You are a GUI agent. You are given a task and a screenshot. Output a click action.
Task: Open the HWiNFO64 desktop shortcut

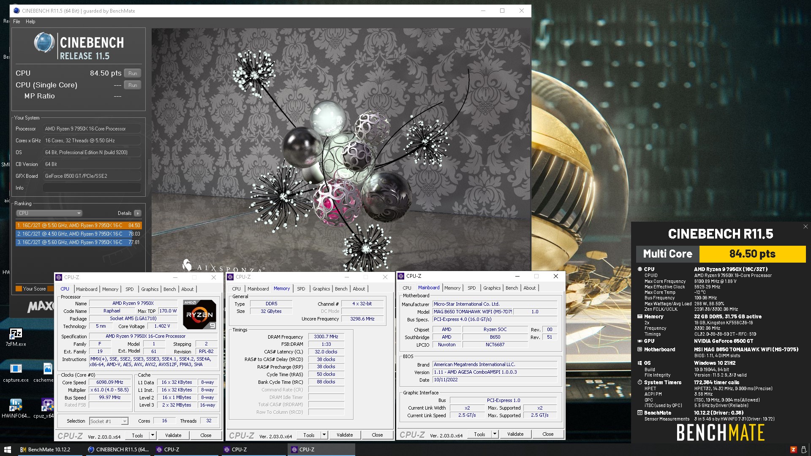[16, 408]
